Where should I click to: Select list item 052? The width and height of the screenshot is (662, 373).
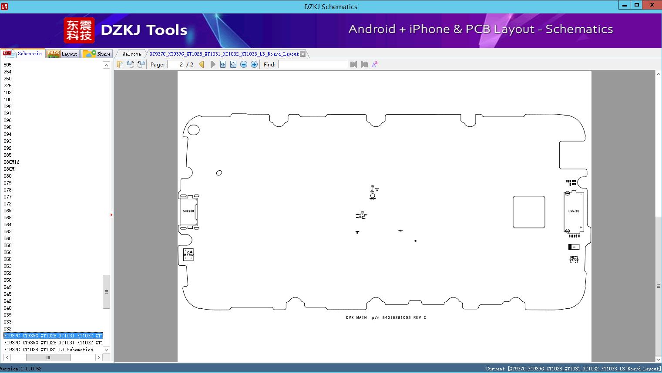8,273
